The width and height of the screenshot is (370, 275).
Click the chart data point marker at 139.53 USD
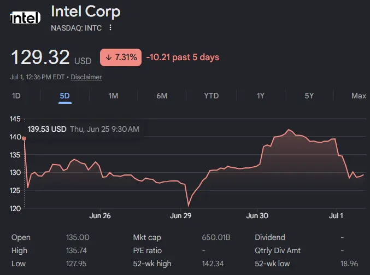point(24,138)
